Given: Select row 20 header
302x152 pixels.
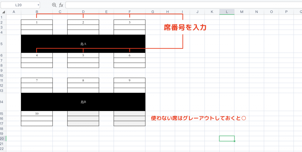Looking at the screenshot, I should (3, 138).
